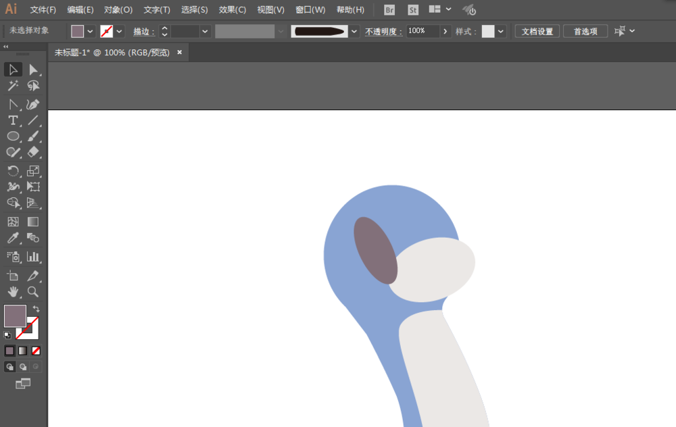Pick the Paintbrush tool

33,136
